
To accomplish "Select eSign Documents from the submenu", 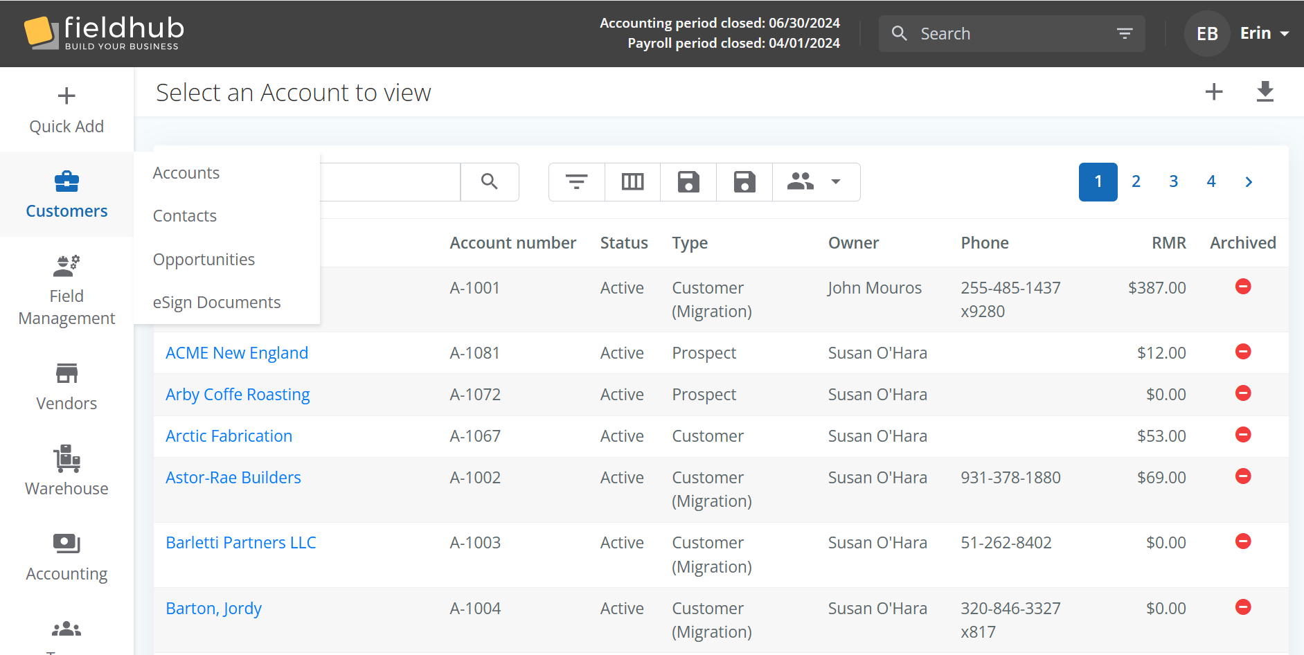I will point(216,303).
